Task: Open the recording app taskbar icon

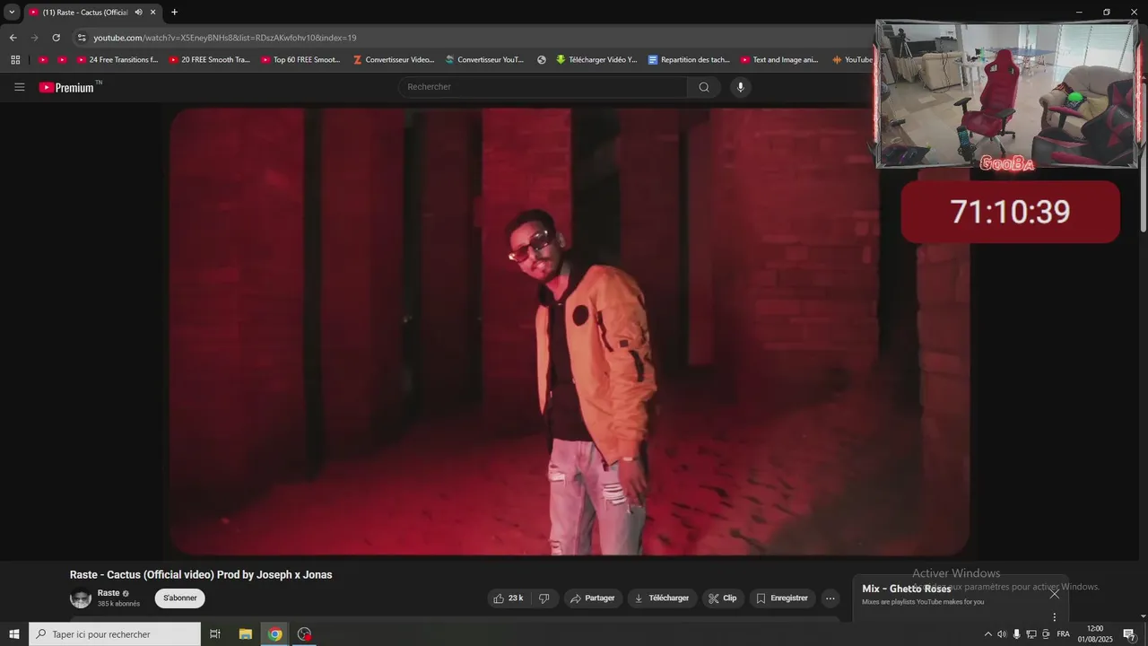Action: pos(305,634)
